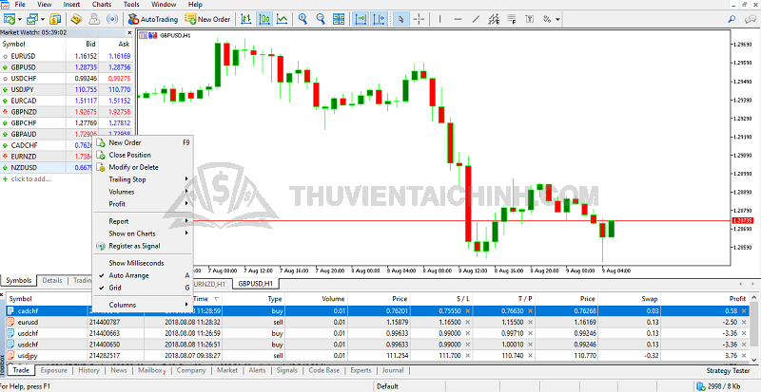Select the equidistant channel tool
The height and width of the screenshot is (392, 761).
point(494,19)
